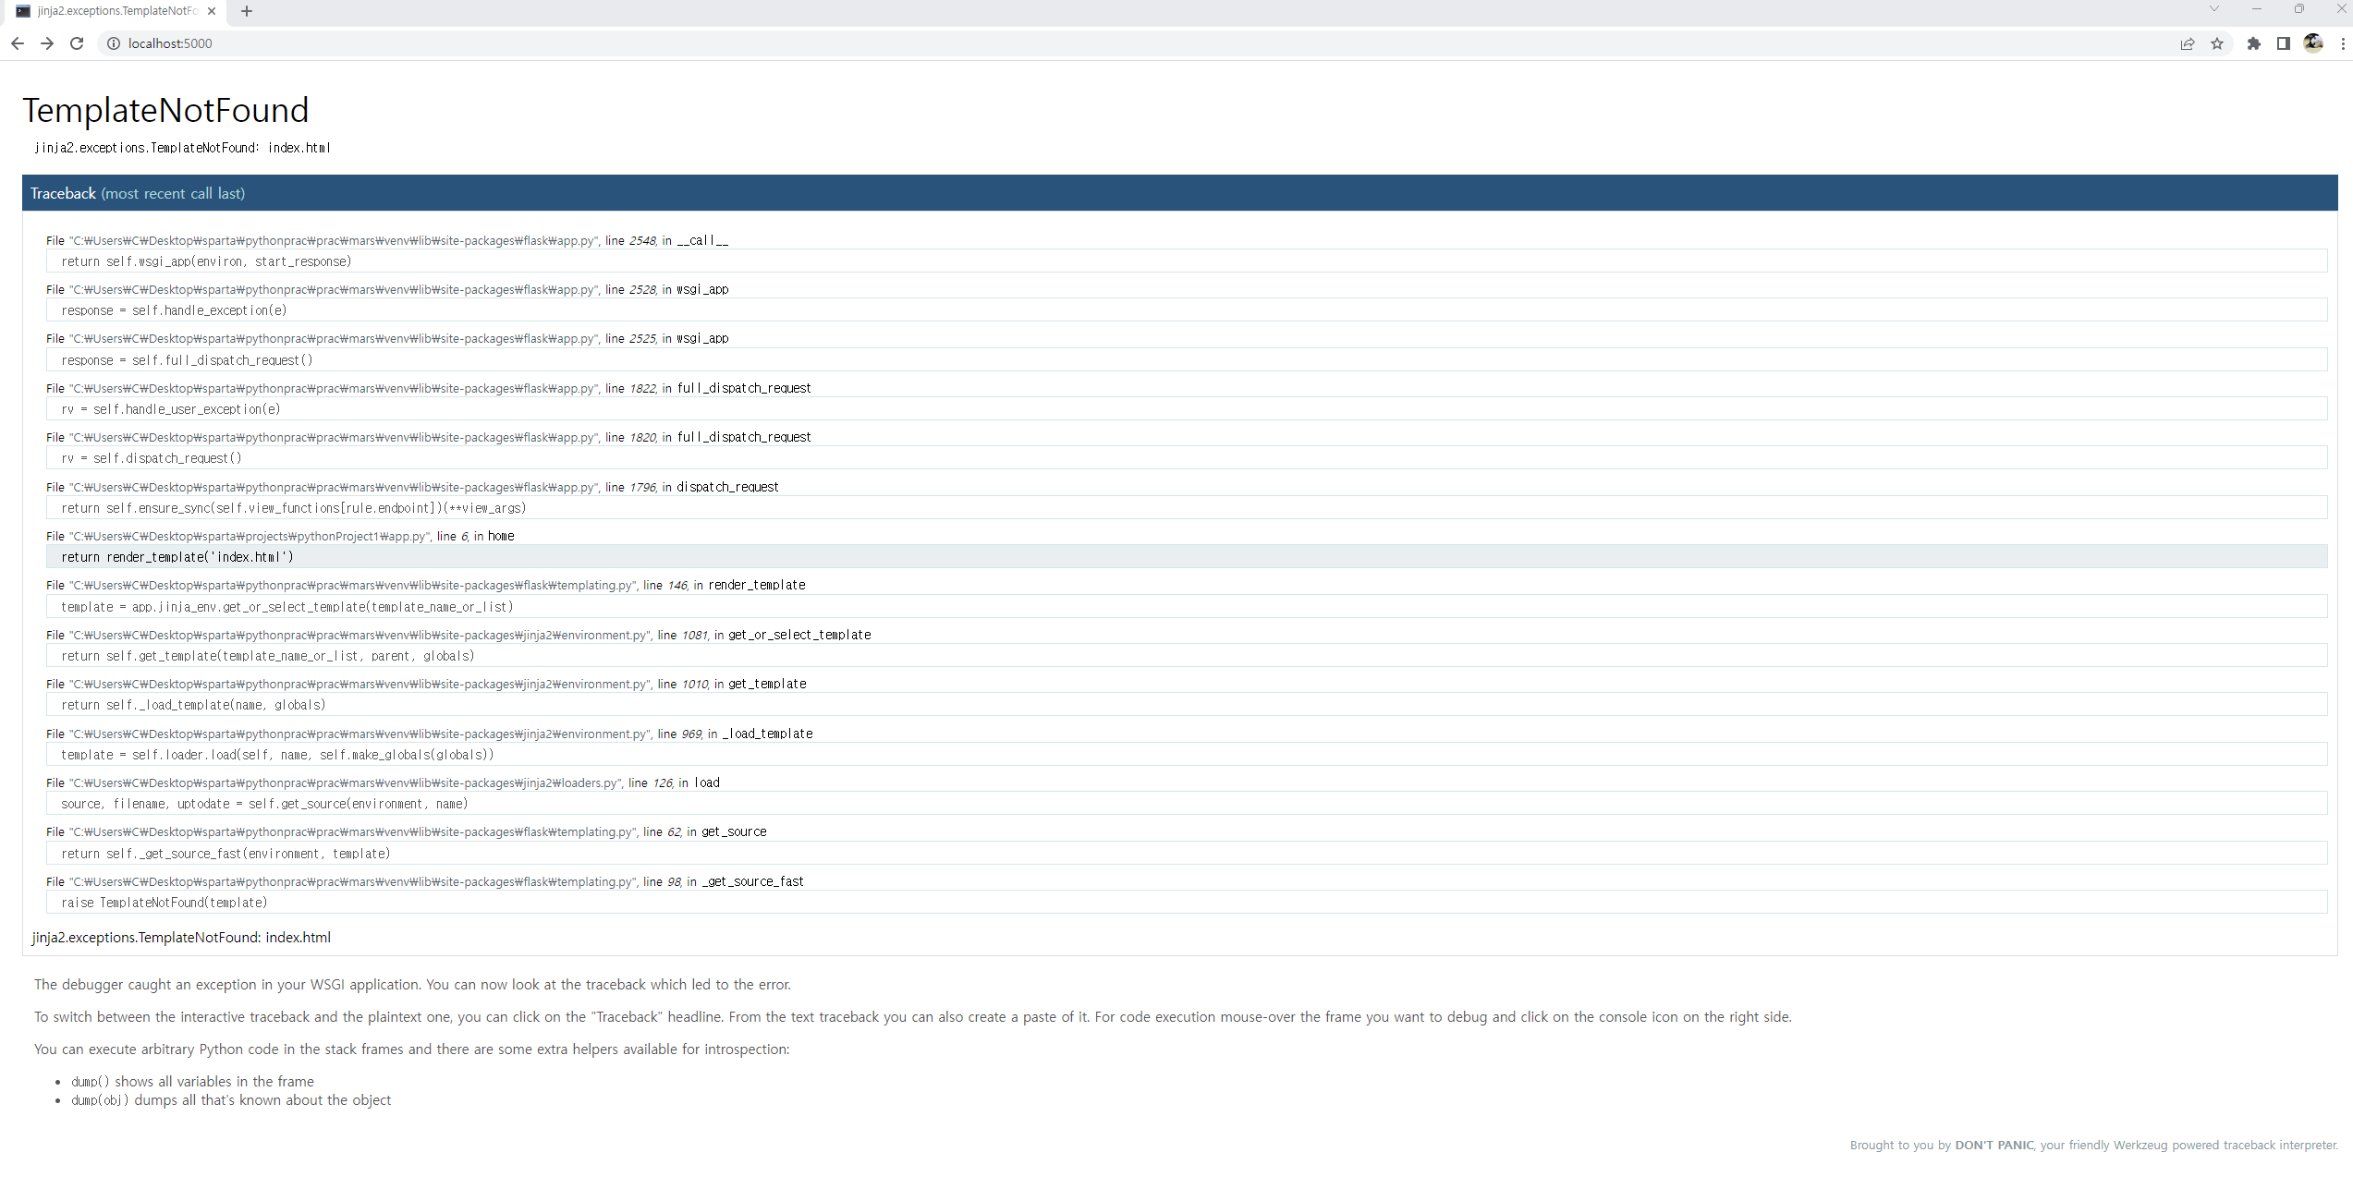Toggle plaintext view via the Traceback headline
This screenshot has height=1201, width=2353.
click(1180, 193)
